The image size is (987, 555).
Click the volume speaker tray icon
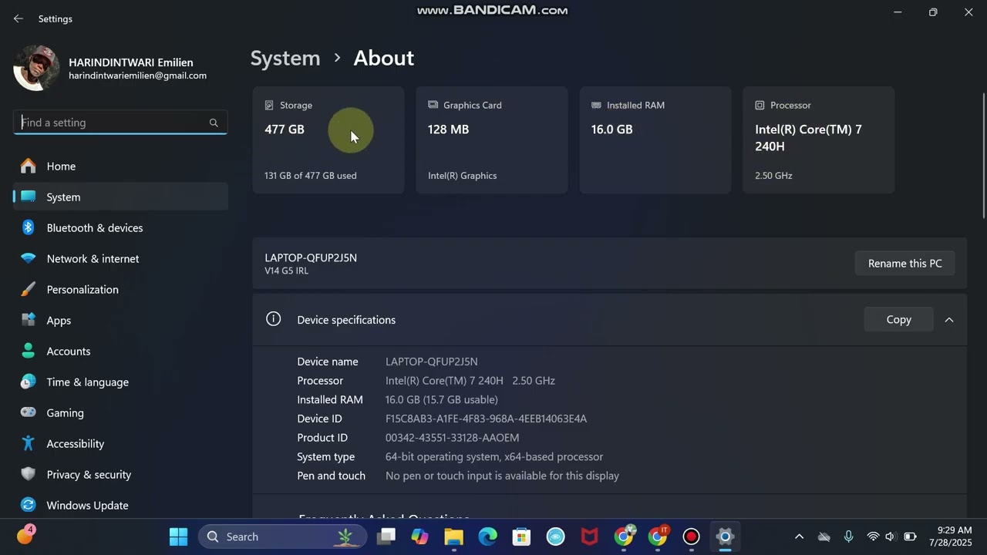pos(891,536)
